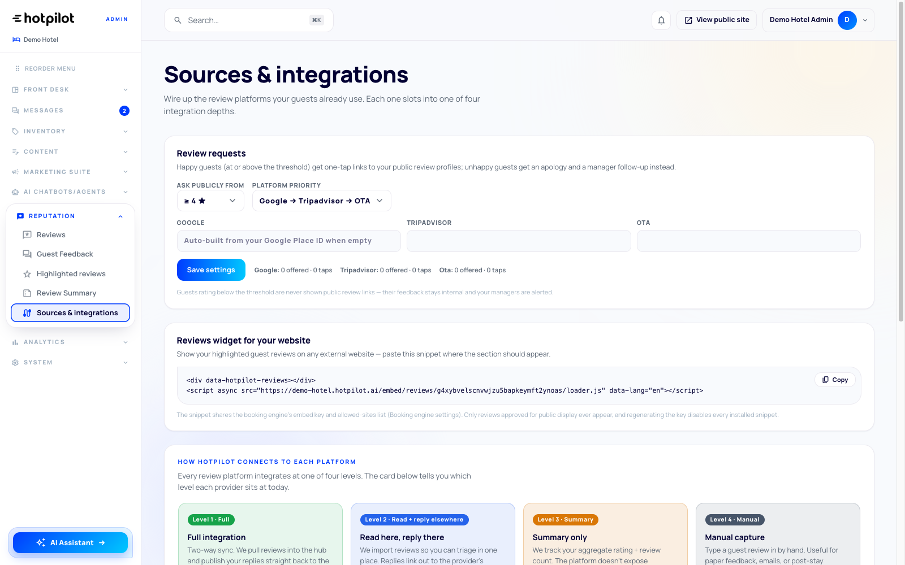Expand the System section chevron

pyautogui.click(x=126, y=363)
